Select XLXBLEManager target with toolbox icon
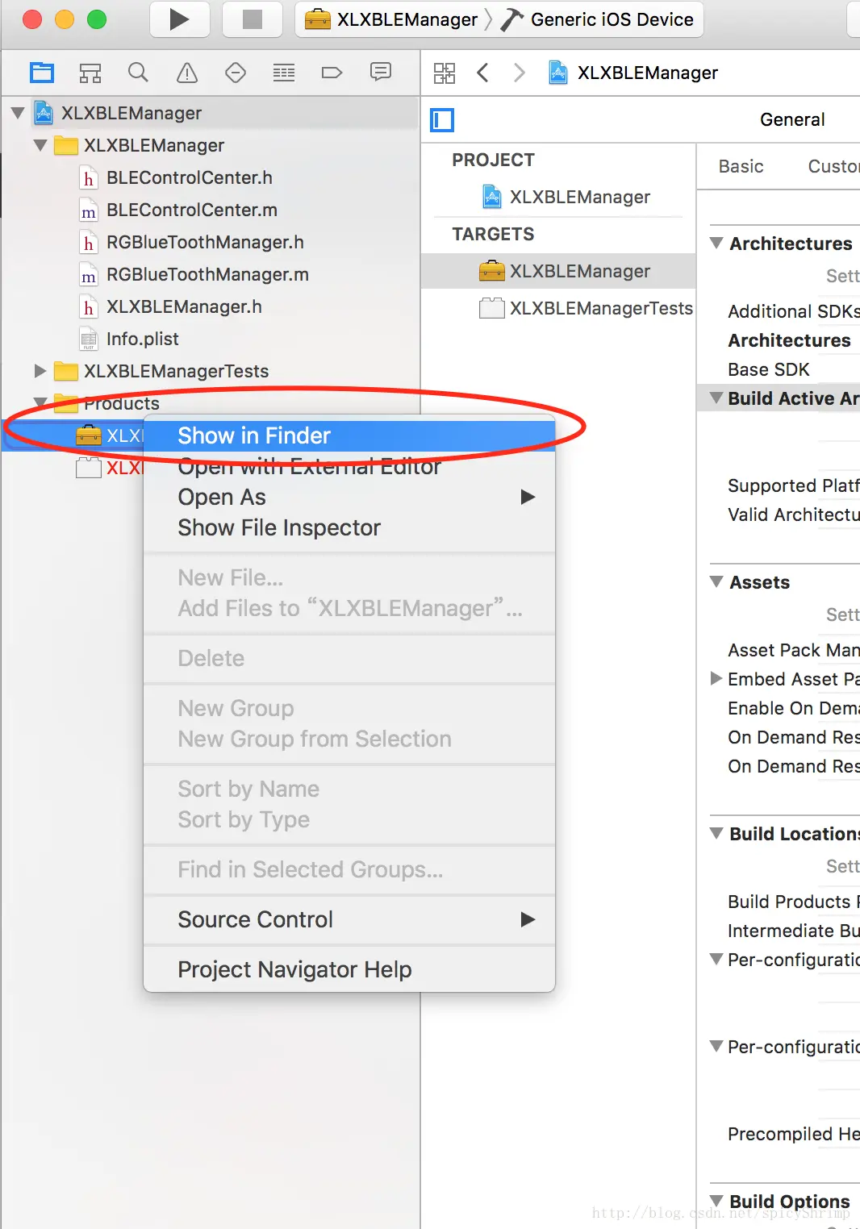Screen dimensions: 860x1229 pyautogui.click(x=558, y=271)
